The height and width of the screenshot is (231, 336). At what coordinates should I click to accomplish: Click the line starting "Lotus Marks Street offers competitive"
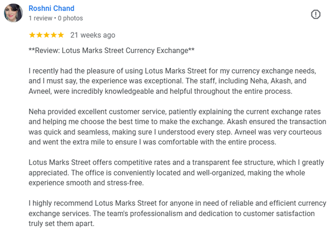176,162
